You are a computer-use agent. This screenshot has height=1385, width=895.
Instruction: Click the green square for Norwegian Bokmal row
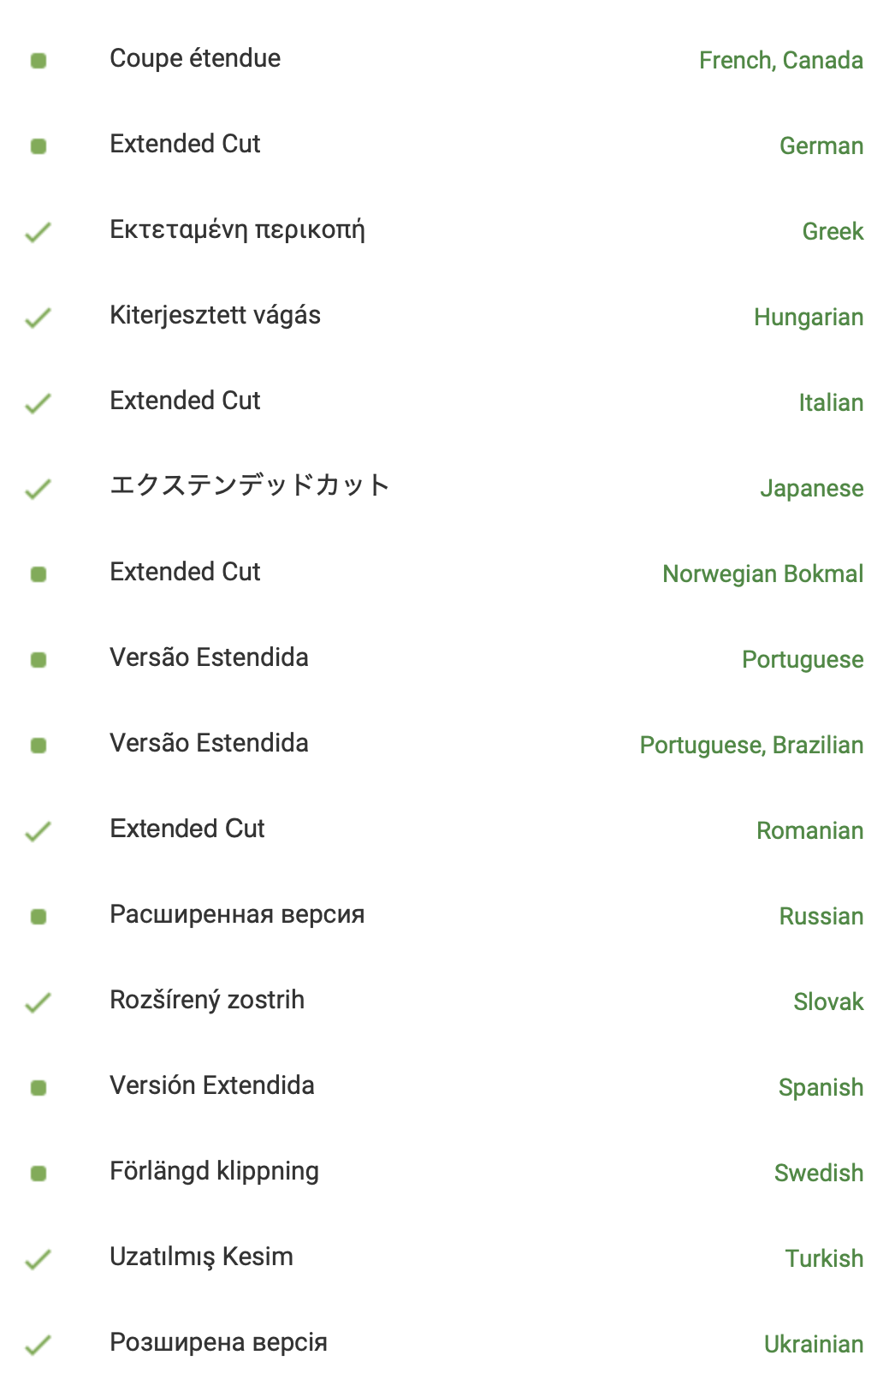point(39,574)
